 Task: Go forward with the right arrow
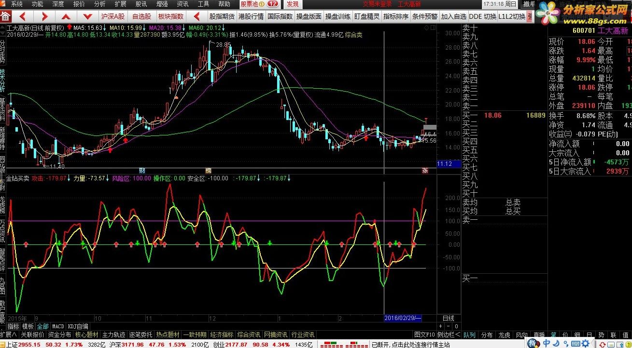pyautogui.click(x=44, y=16)
